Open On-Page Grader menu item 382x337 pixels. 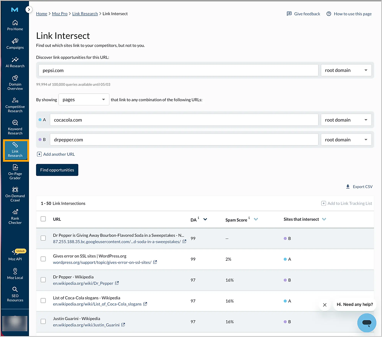click(x=15, y=172)
